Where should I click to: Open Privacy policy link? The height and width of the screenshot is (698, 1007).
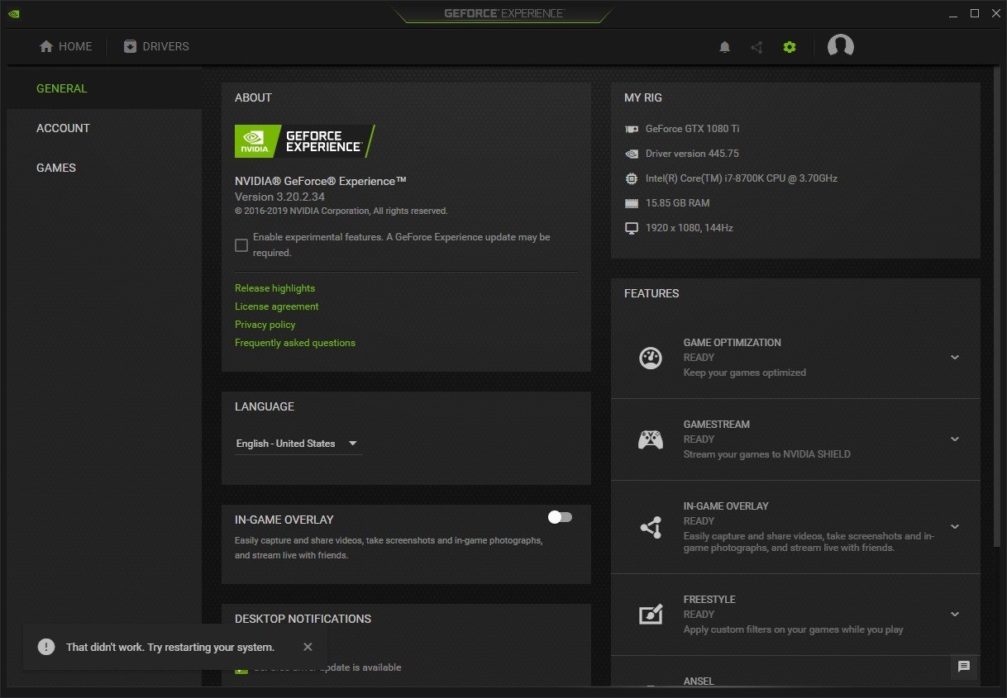(x=265, y=325)
